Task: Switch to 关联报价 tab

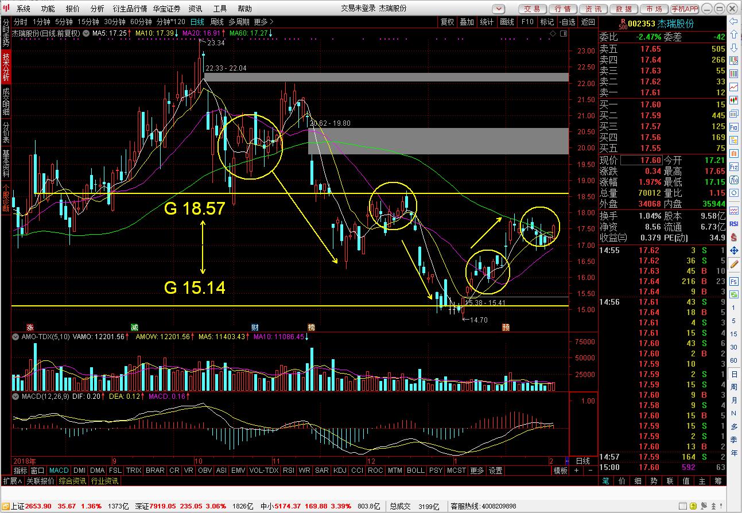Action: click(x=40, y=481)
